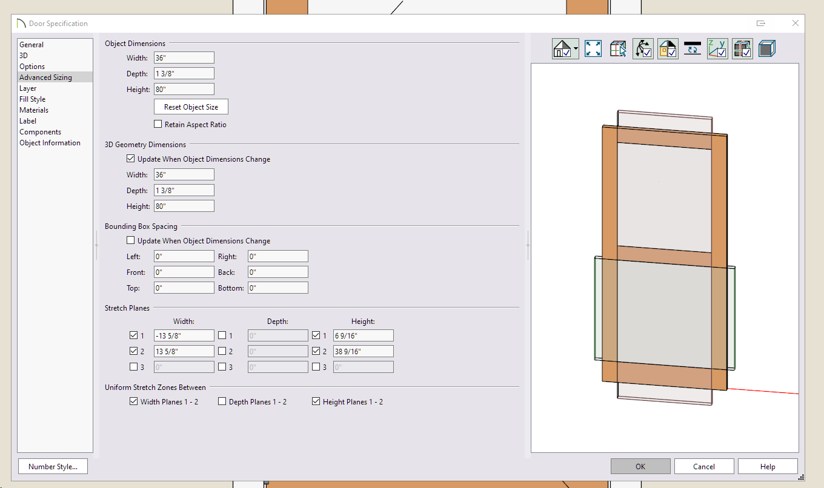
Task: Open the rendering view type dropdown arrow
Action: [576, 49]
